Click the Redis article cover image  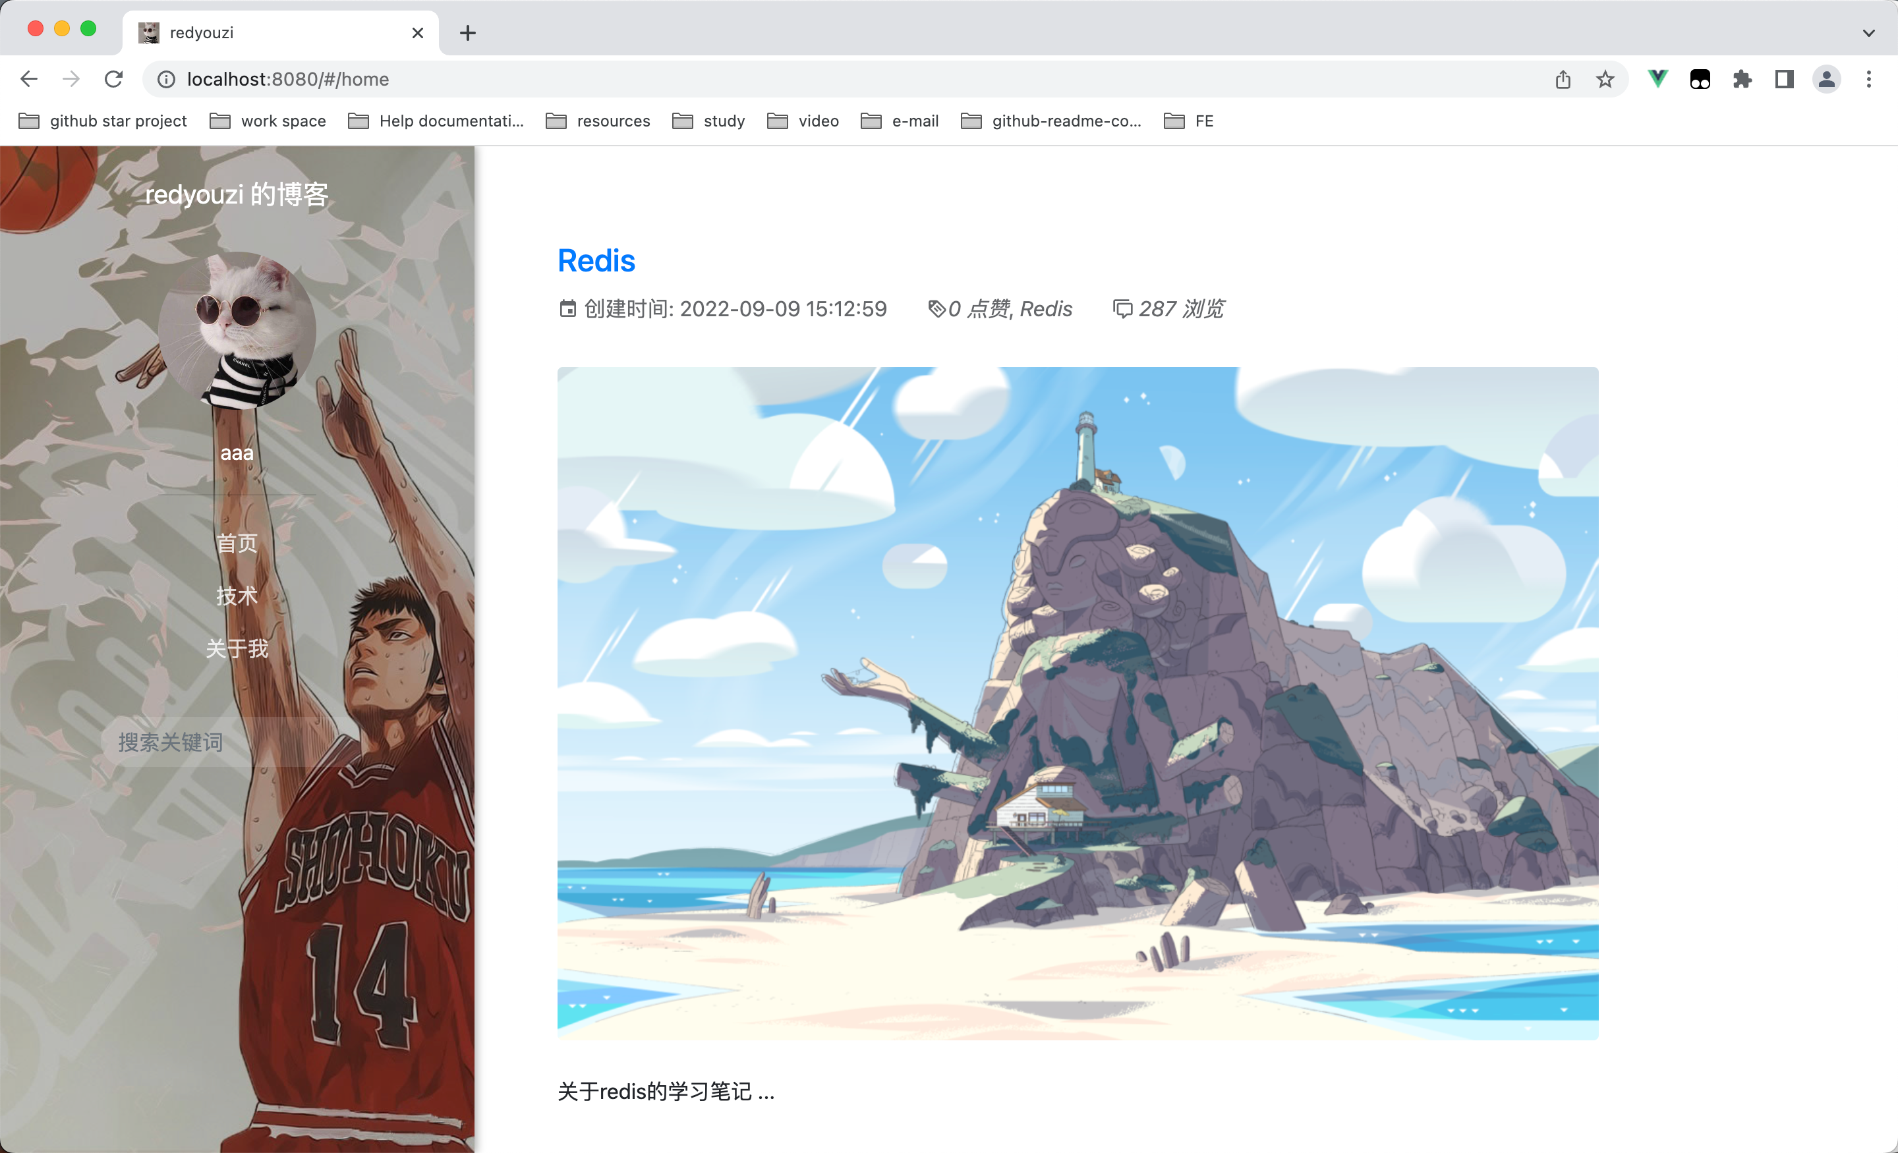tap(1077, 702)
